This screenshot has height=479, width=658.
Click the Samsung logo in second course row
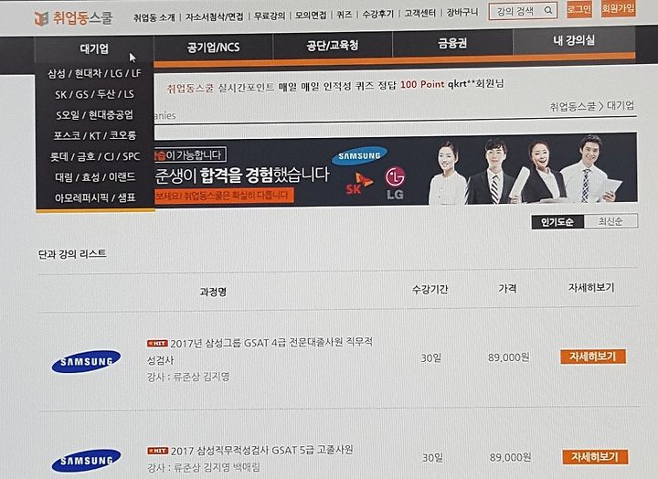click(86, 461)
